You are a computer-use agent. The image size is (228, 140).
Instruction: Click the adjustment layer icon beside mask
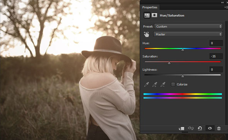(147, 15)
